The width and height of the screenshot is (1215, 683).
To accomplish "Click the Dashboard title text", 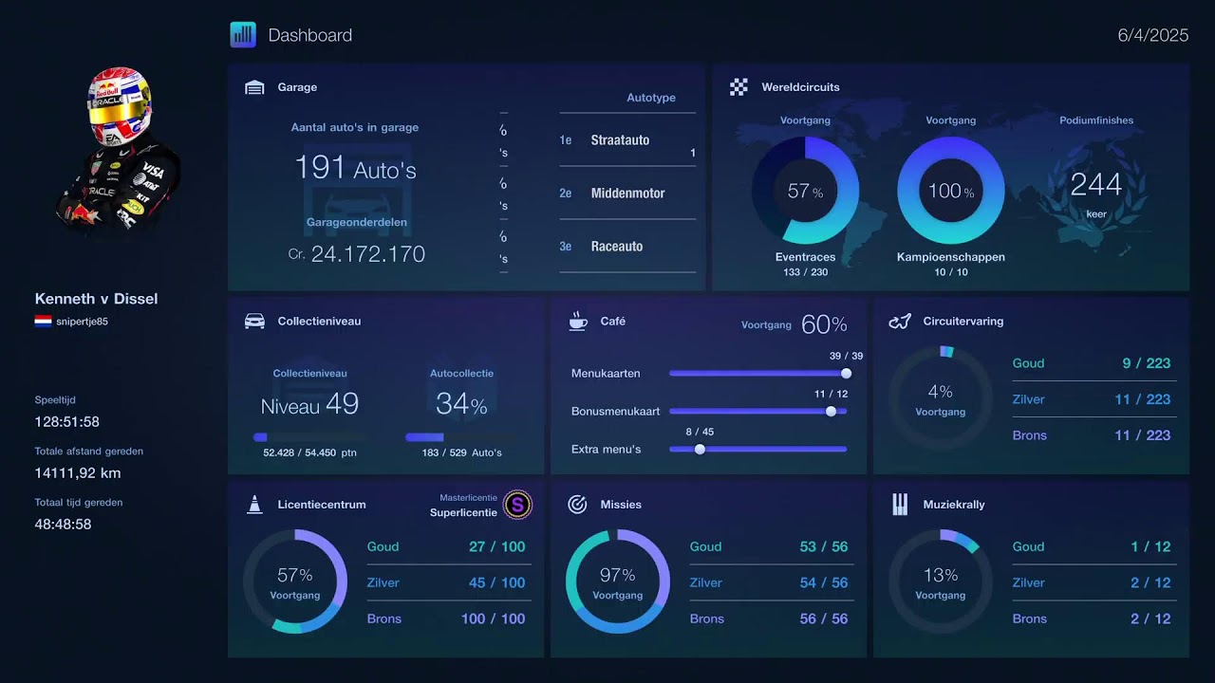I will 310,35.
